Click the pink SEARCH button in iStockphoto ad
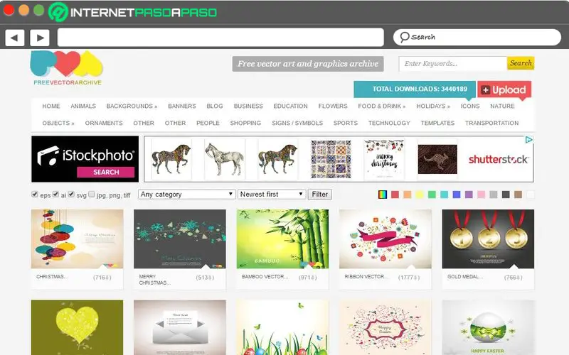This screenshot has width=569, height=355. pyautogui.click(x=106, y=172)
